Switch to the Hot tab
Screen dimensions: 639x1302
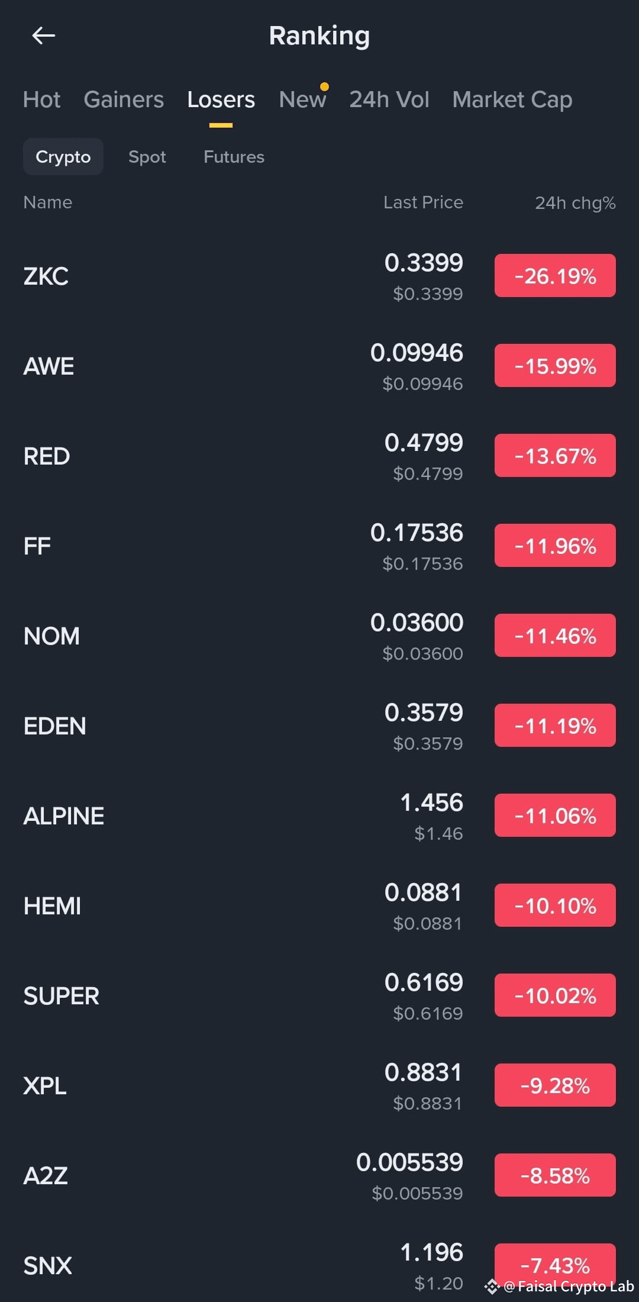(x=41, y=99)
